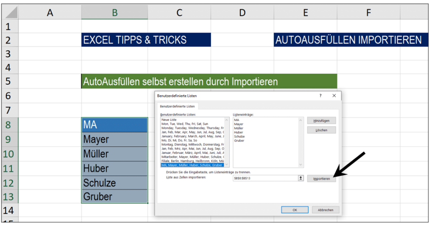Select the 'Monday, Tuesday, Wednesday' list entry
431x226 pixels.
[193, 128]
